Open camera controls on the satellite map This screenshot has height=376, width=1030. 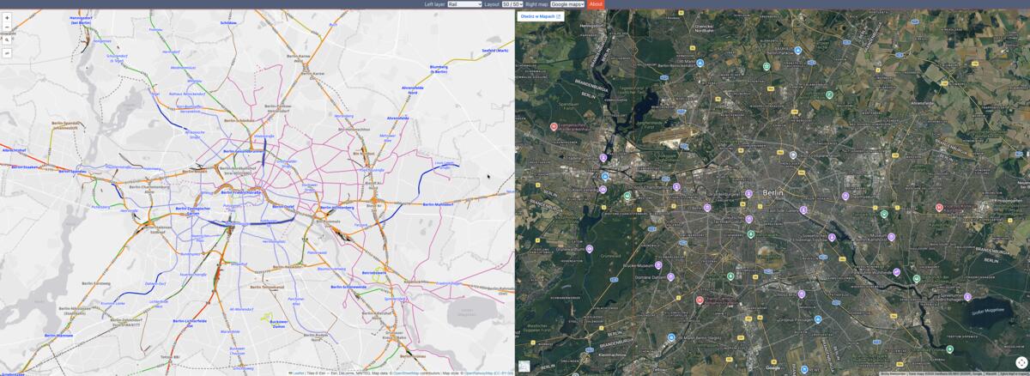pos(1021,362)
